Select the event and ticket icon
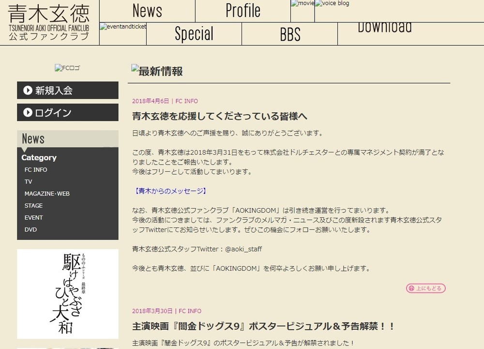The height and width of the screenshot is (349, 484). pyautogui.click(x=122, y=27)
